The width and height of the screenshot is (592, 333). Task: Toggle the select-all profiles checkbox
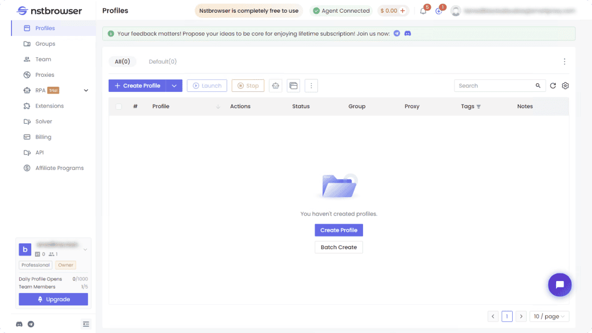119,106
